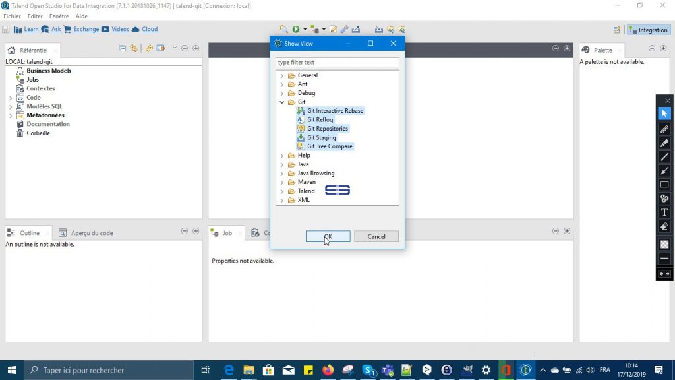Screen dimensions: 675x380
Task: Click the Windows taskbar search box
Action: coord(109,370)
